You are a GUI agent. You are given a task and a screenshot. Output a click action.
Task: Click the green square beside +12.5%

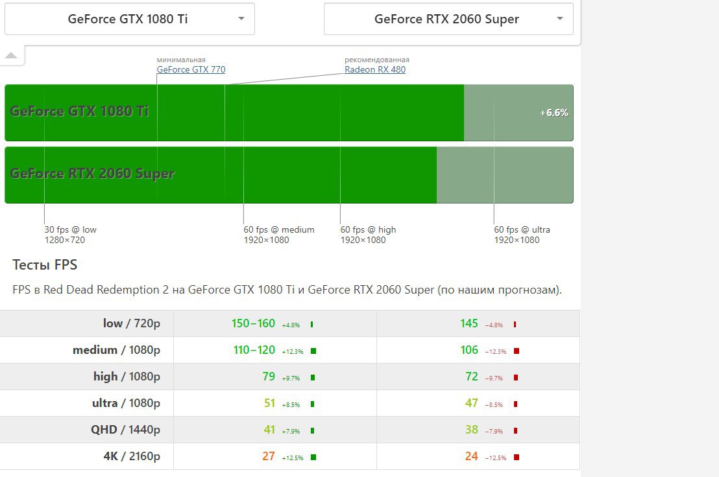point(313,458)
